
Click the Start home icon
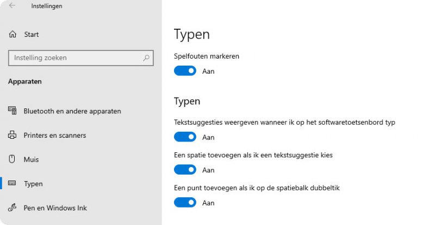click(x=13, y=34)
